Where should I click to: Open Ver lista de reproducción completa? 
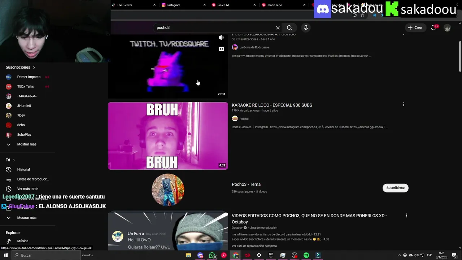pos(254,246)
